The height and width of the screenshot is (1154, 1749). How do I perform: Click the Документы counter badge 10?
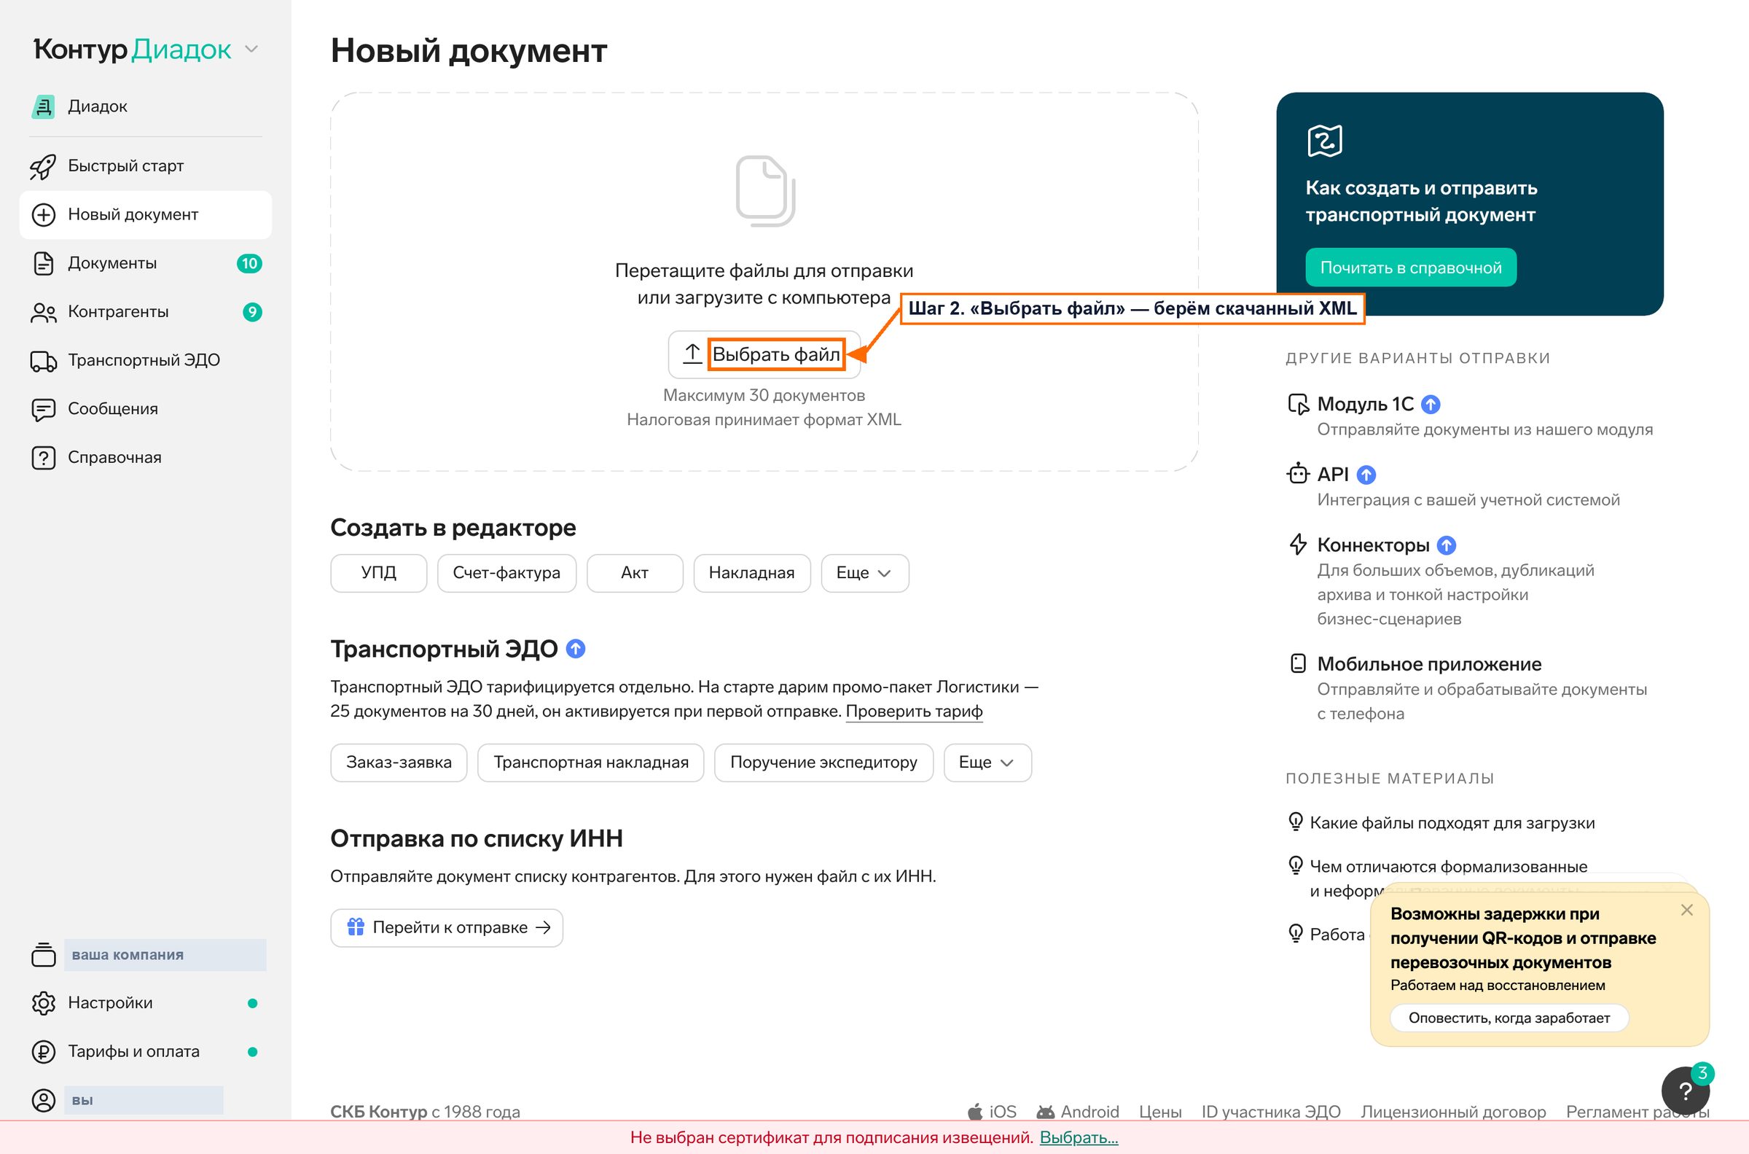tap(249, 263)
